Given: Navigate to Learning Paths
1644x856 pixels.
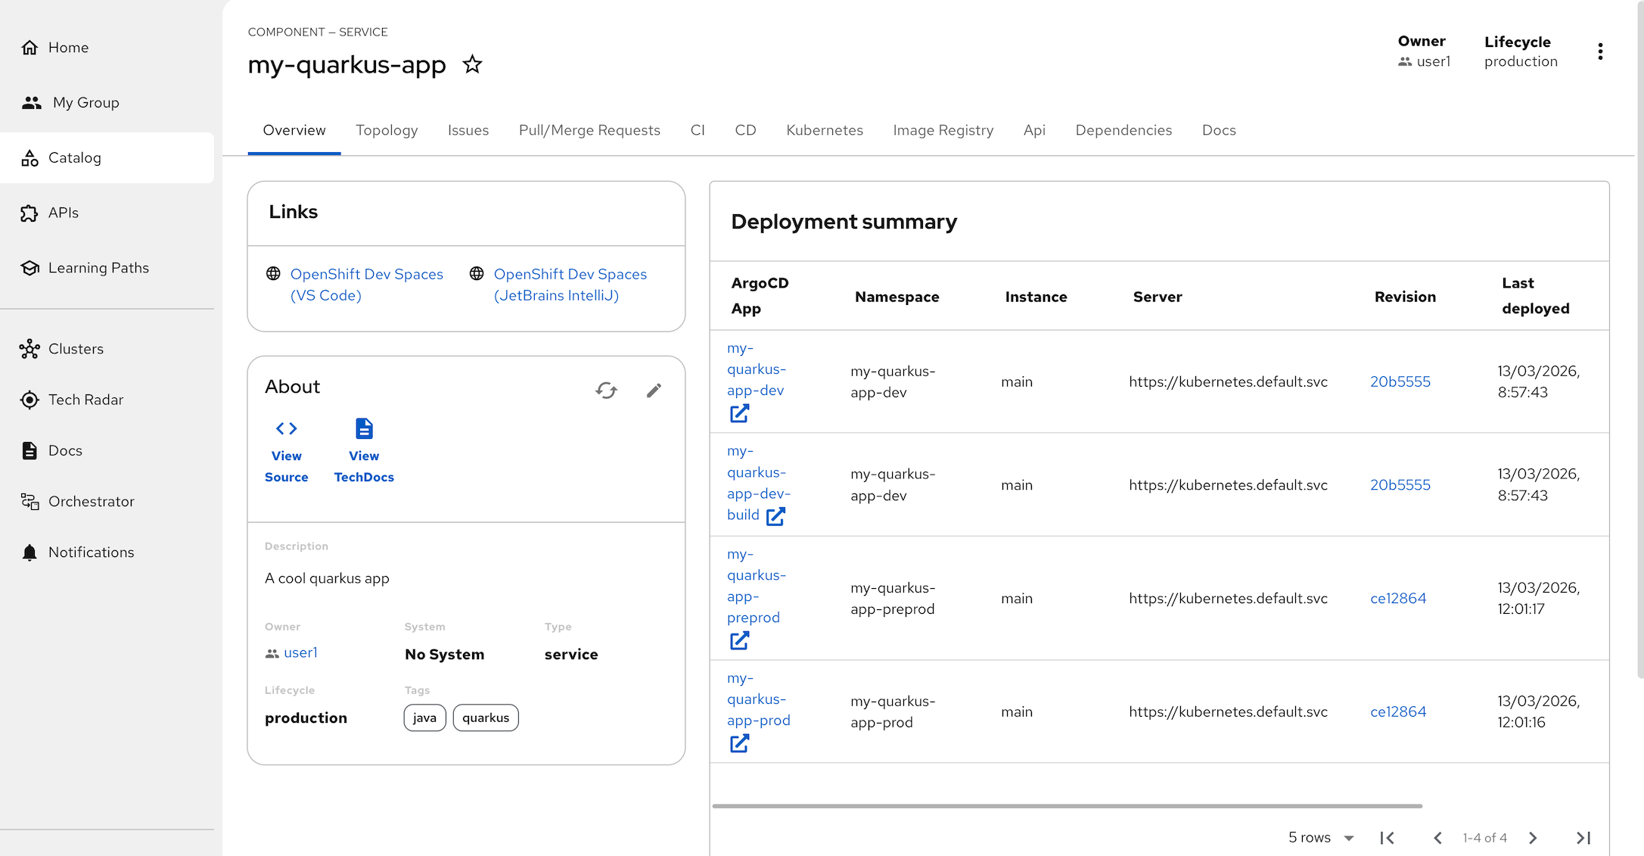Looking at the screenshot, I should (x=98, y=267).
